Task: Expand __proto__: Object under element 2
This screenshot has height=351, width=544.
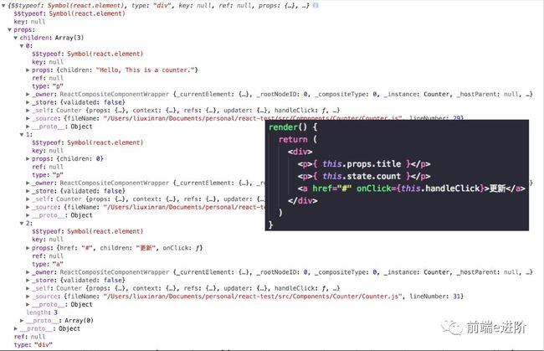Action: (28, 304)
